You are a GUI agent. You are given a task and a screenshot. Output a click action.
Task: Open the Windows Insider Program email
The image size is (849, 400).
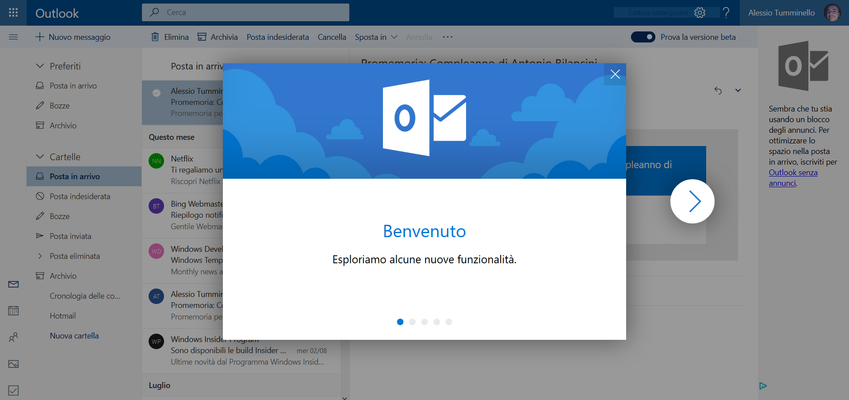click(x=241, y=350)
